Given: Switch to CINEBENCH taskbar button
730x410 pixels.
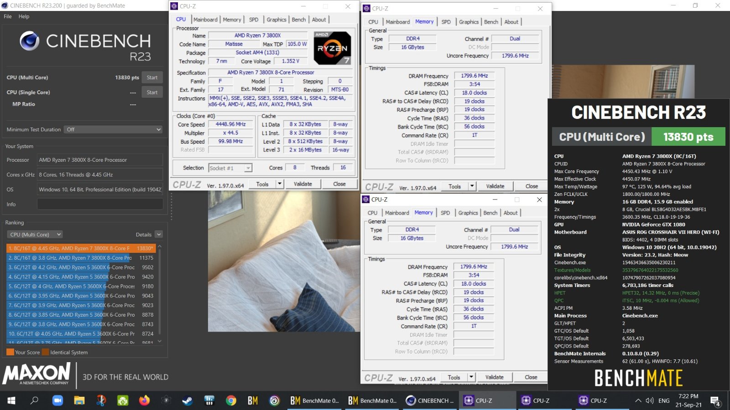Looking at the screenshot, I should click(x=430, y=400).
